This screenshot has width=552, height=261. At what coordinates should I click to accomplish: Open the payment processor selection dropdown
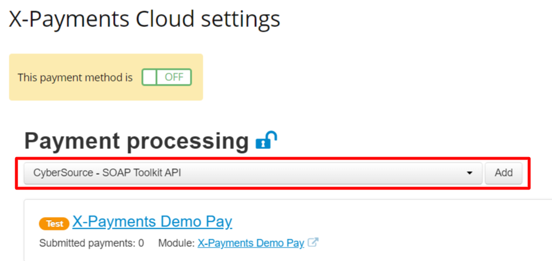tap(253, 173)
